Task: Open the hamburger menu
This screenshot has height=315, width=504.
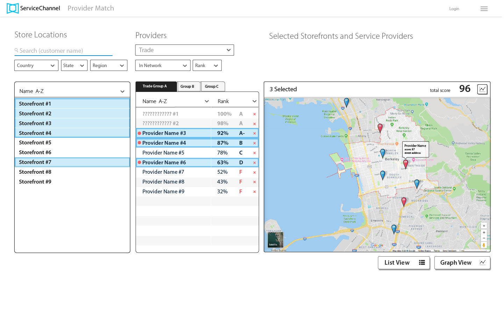Action: 484,9
